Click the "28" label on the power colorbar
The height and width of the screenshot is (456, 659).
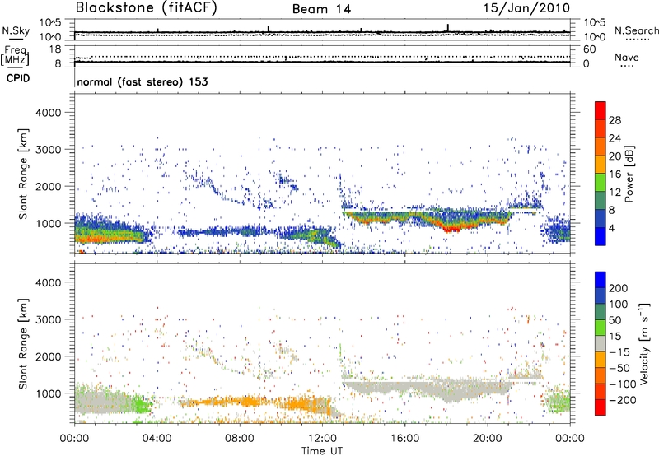[615, 120]
